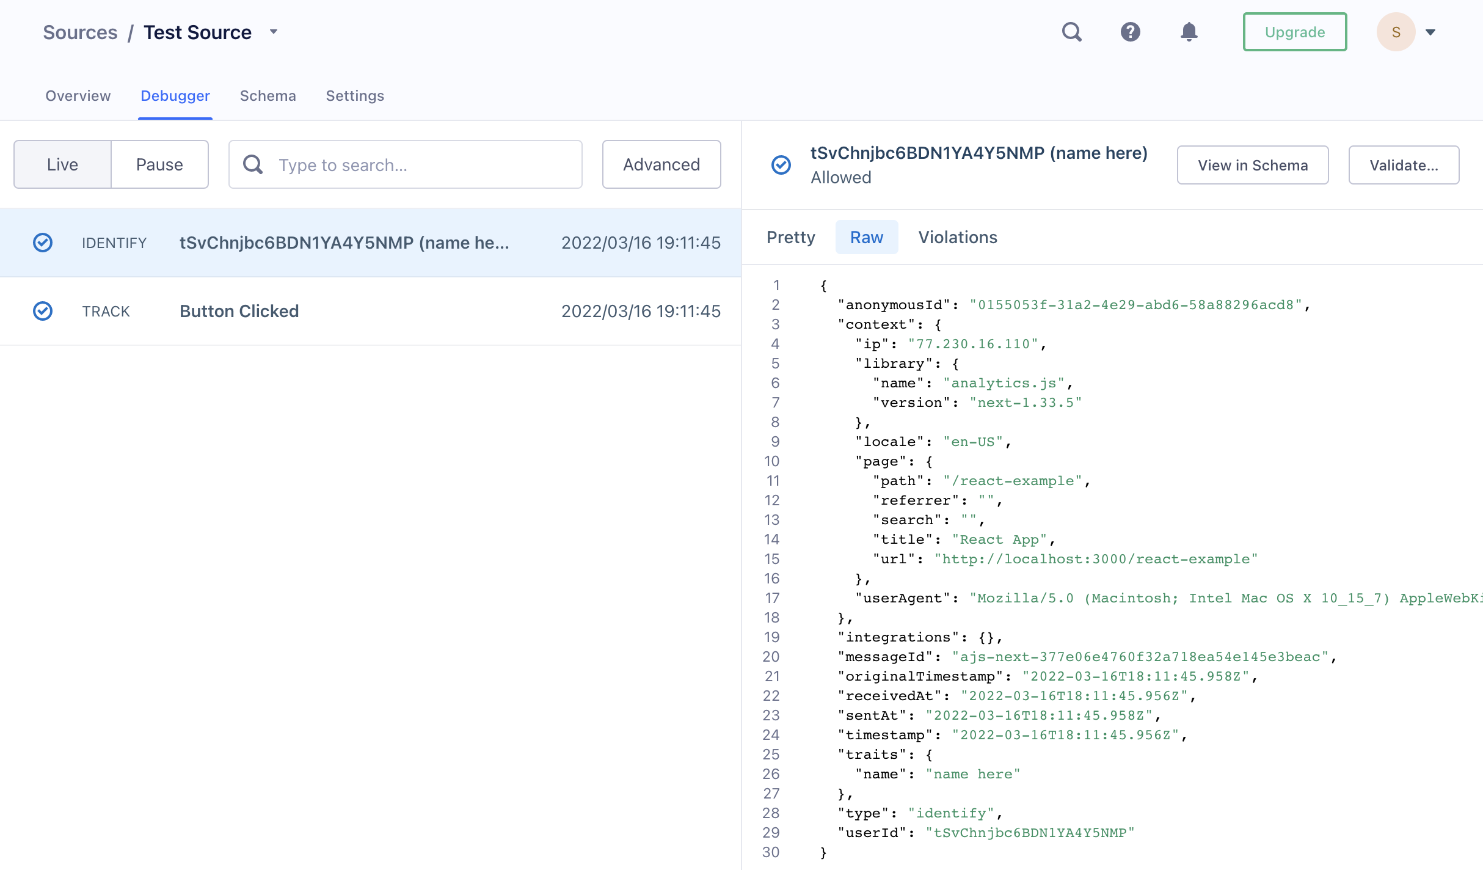The height and width of the screenshot is (870, 1483).
Task: Switch to the Schema tab
Action: point(268,96)
